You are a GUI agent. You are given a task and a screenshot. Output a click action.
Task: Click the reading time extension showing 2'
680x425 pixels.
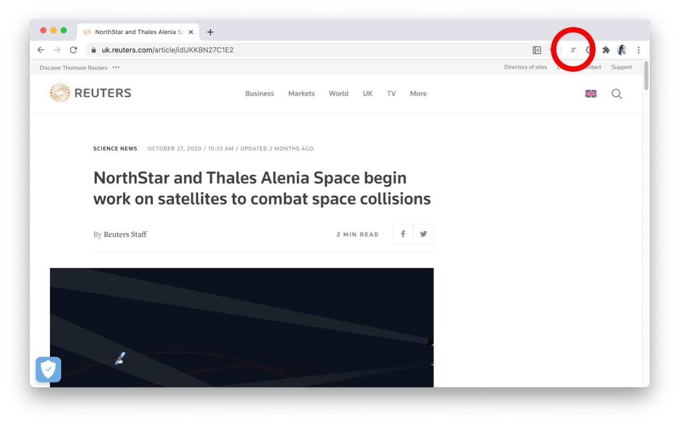(x=573, y=50)
